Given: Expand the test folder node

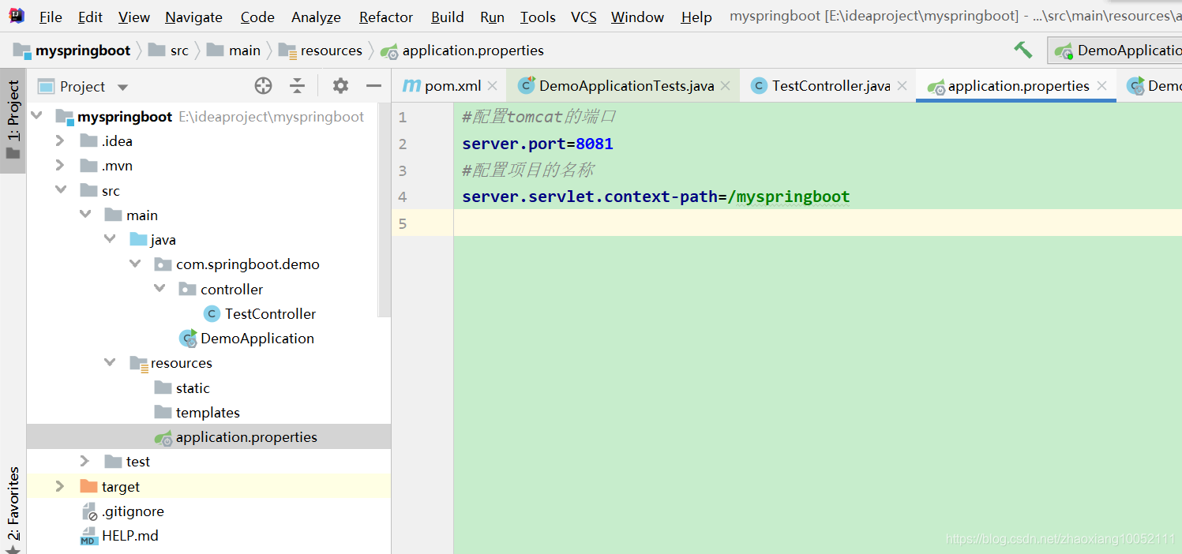Looking at the screenshot, I should tap(84, 461).
